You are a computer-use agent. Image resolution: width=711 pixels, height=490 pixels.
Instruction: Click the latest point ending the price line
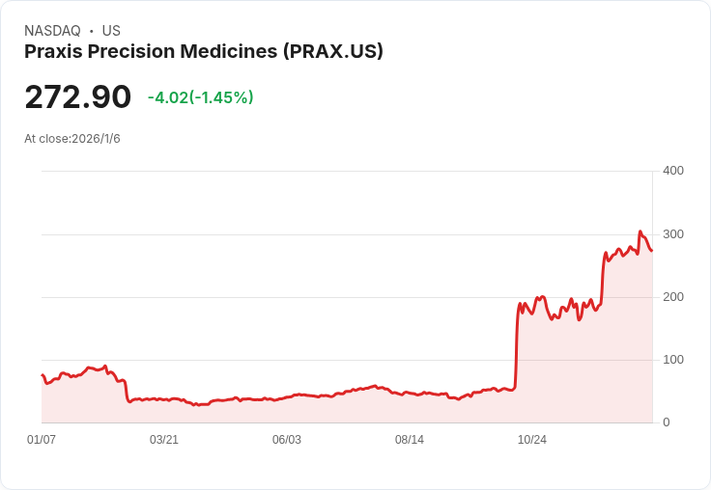(x=652, y=251)
